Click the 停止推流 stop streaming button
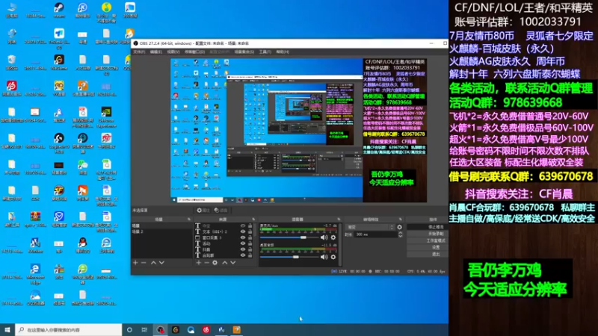 (427, 227)
